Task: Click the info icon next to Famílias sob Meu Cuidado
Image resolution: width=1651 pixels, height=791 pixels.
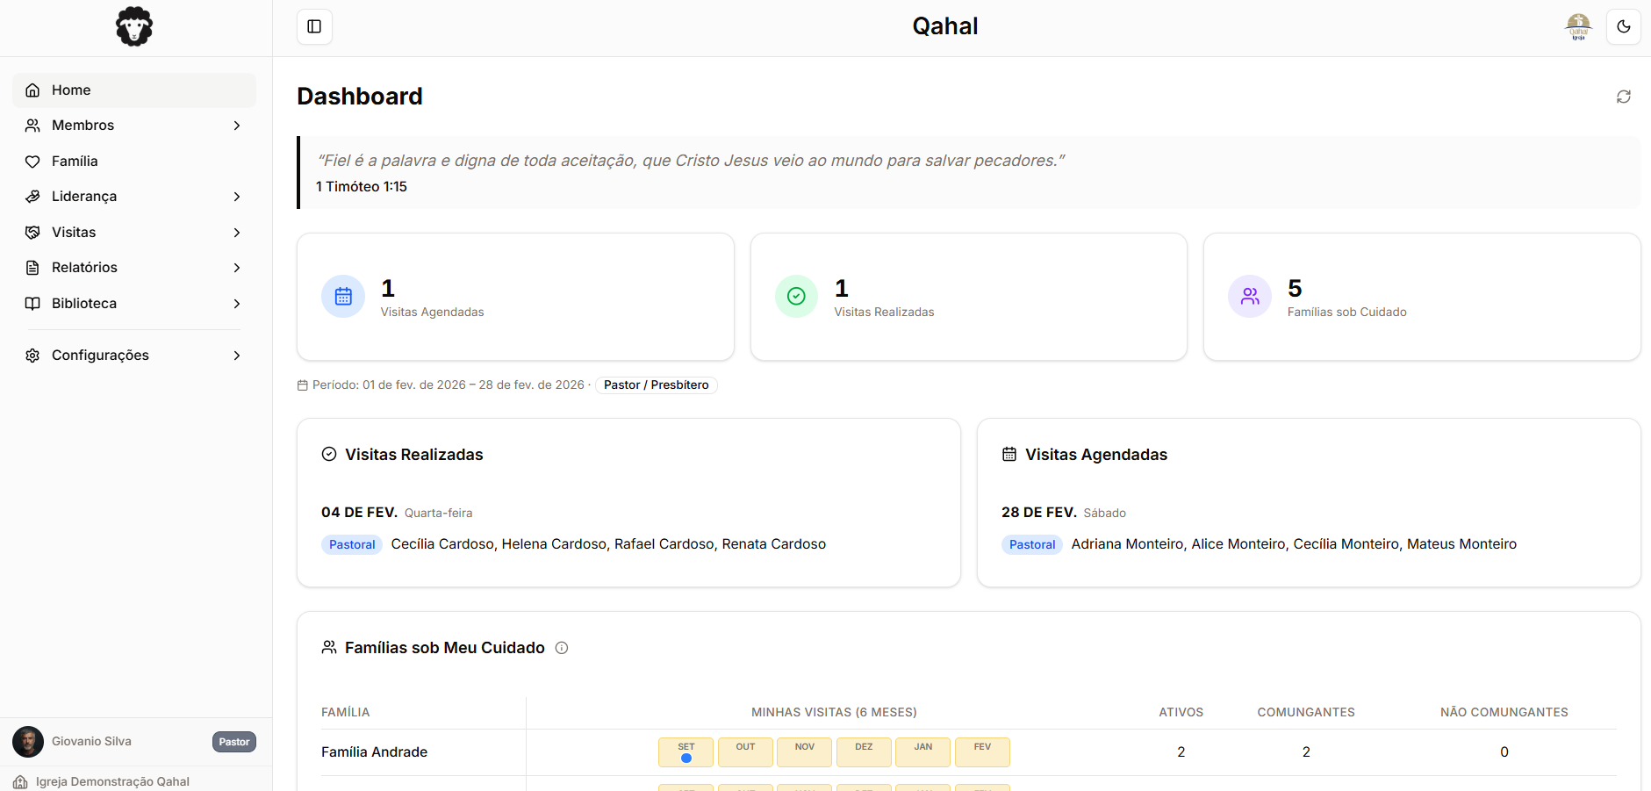Action: click(562, 648)
